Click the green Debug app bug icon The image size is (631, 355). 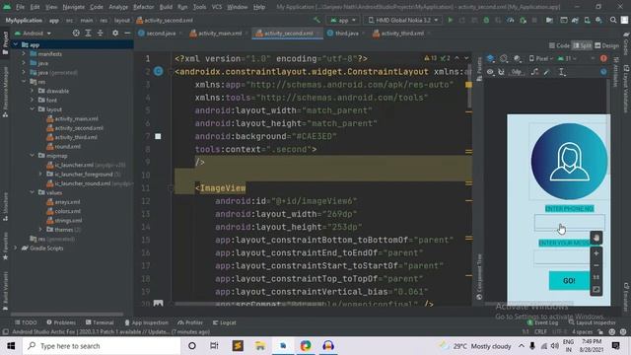point(486,20)
